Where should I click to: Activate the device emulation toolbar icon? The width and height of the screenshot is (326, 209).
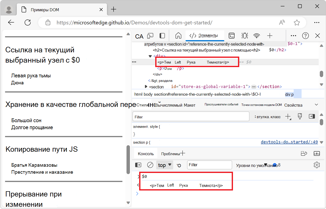[x=150, y=36]
